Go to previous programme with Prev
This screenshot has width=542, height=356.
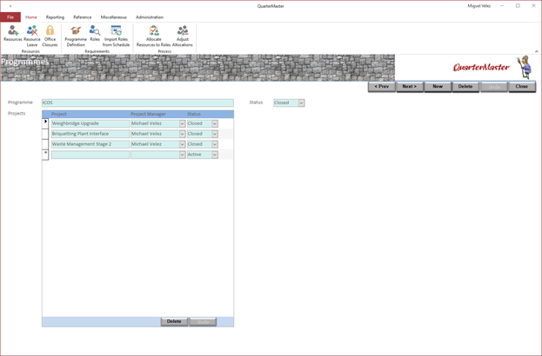tap(382, 87)
